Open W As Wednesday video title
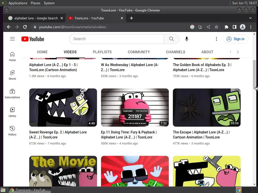The width and height of the screenshot is (258, 193). (x=130, y=67)
